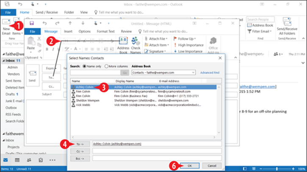This screenshot has width=307, height=172.
Task: Open the Send / Receive tab in Outlook
Action: [47, 12]
